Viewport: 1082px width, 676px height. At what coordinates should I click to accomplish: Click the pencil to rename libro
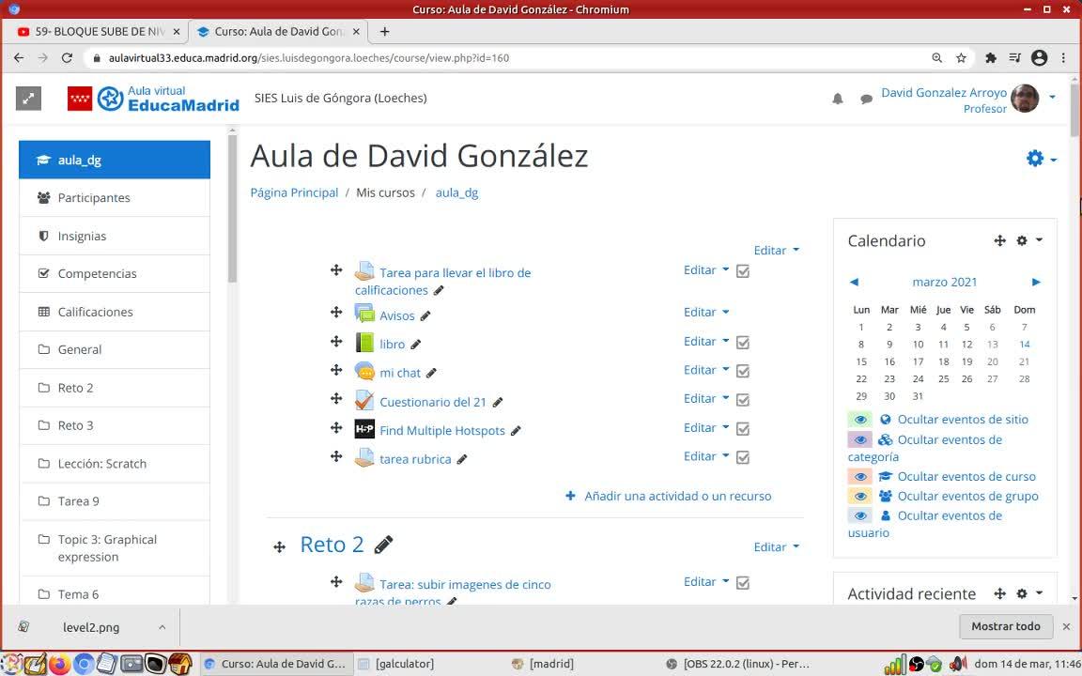tap(415, 345)
